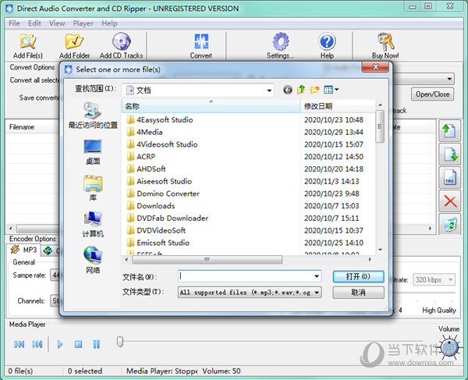Screen dimensions: 468x380
Task: Click the Play button in Media Player
Action: pos(60,344)
